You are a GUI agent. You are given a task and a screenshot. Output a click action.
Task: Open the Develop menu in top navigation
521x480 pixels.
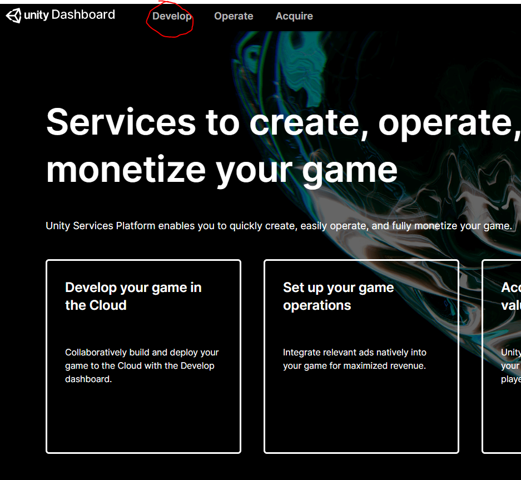[x=172, y=16]
